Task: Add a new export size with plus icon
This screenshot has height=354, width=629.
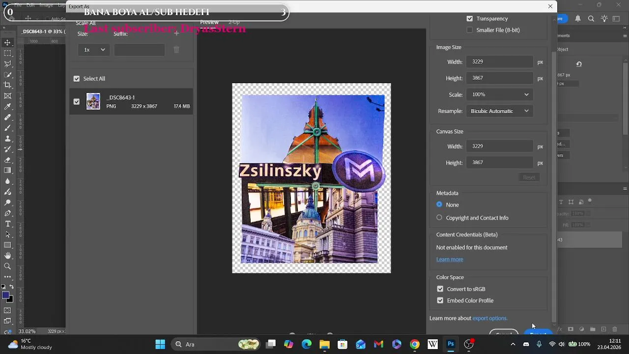Action: pos(176,33)
